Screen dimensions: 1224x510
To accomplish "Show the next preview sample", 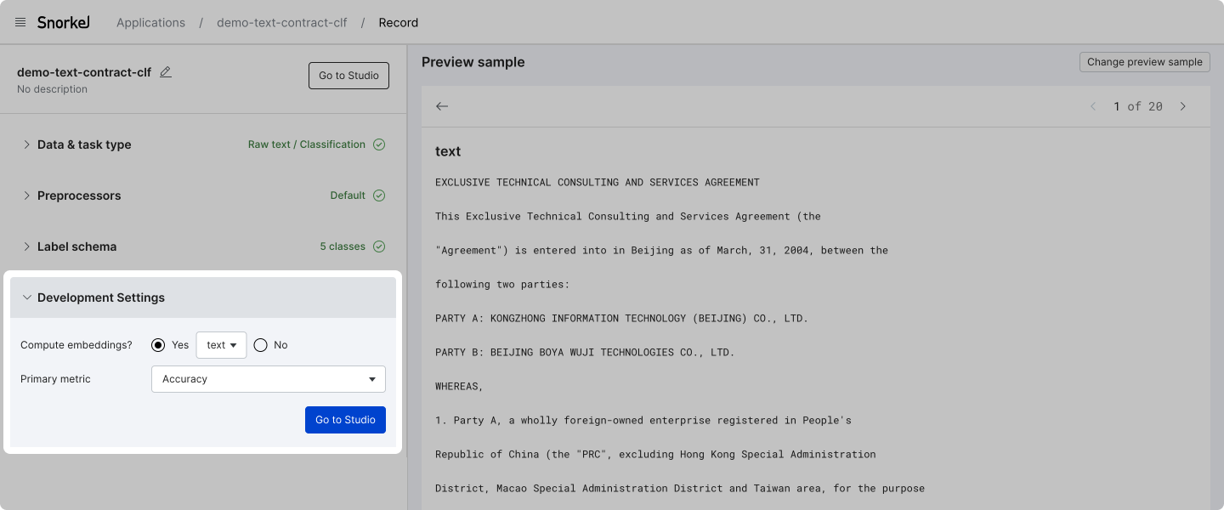I will point(1182,106).
